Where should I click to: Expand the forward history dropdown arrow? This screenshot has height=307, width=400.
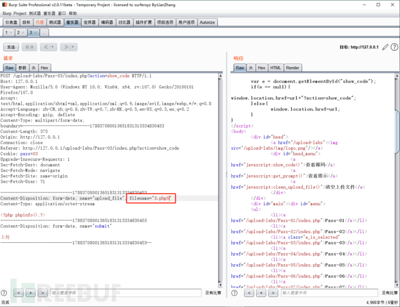(x=74, y=47)
